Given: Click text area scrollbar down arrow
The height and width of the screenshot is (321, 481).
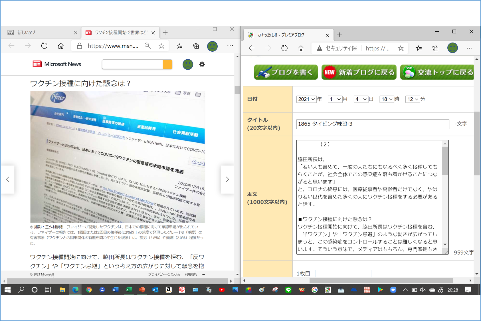Looking at the screenshot, I should tap(445, 244).
